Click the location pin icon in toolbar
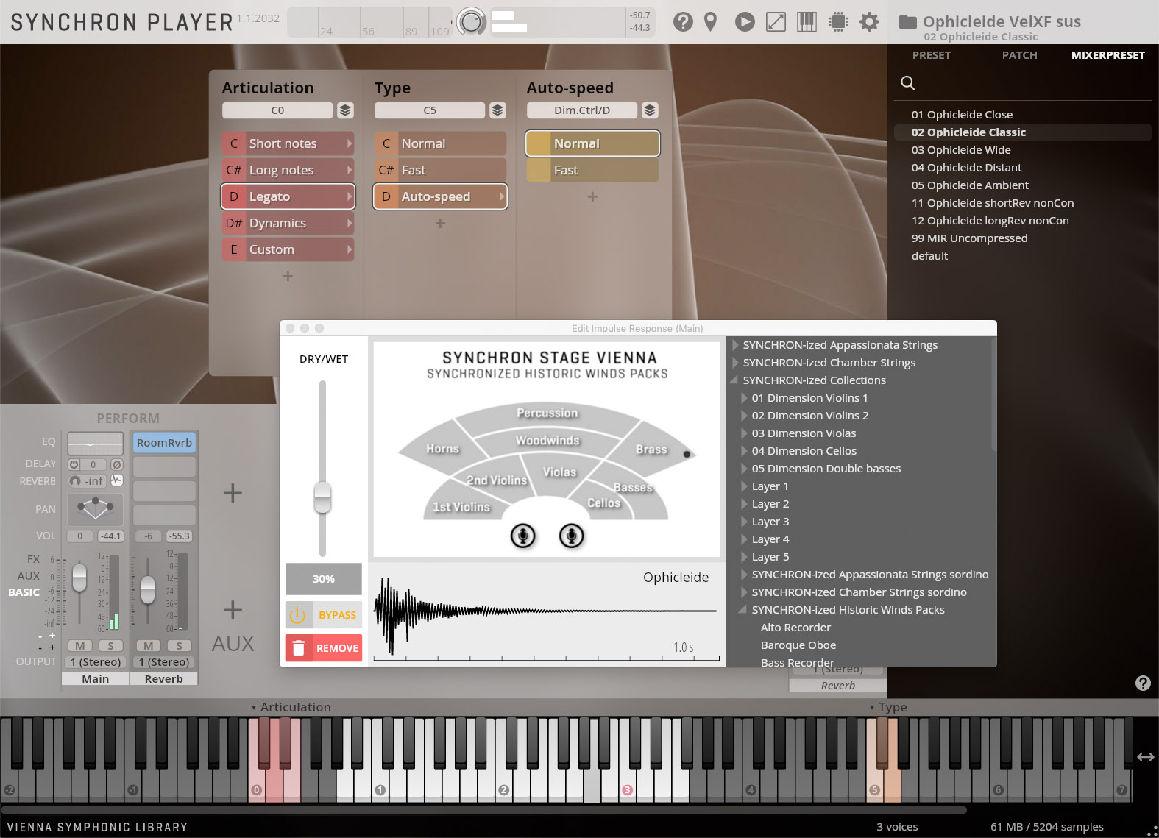This screenshot has height=838, width=1159. pyautogui.click(x=710, y=22)
